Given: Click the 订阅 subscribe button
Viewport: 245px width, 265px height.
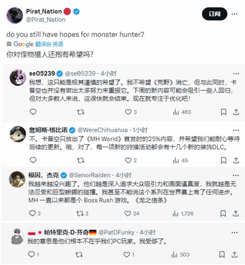Looking at the screenshot, I should pyautogui.click(x=214, y=14).
